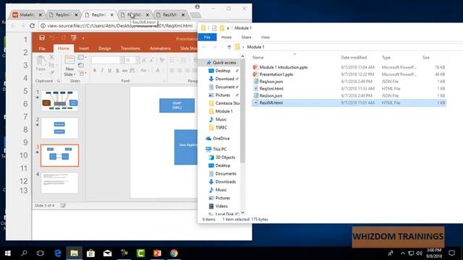Open the Explorer Home tab
Screen dimensions: 463x260
226,37
